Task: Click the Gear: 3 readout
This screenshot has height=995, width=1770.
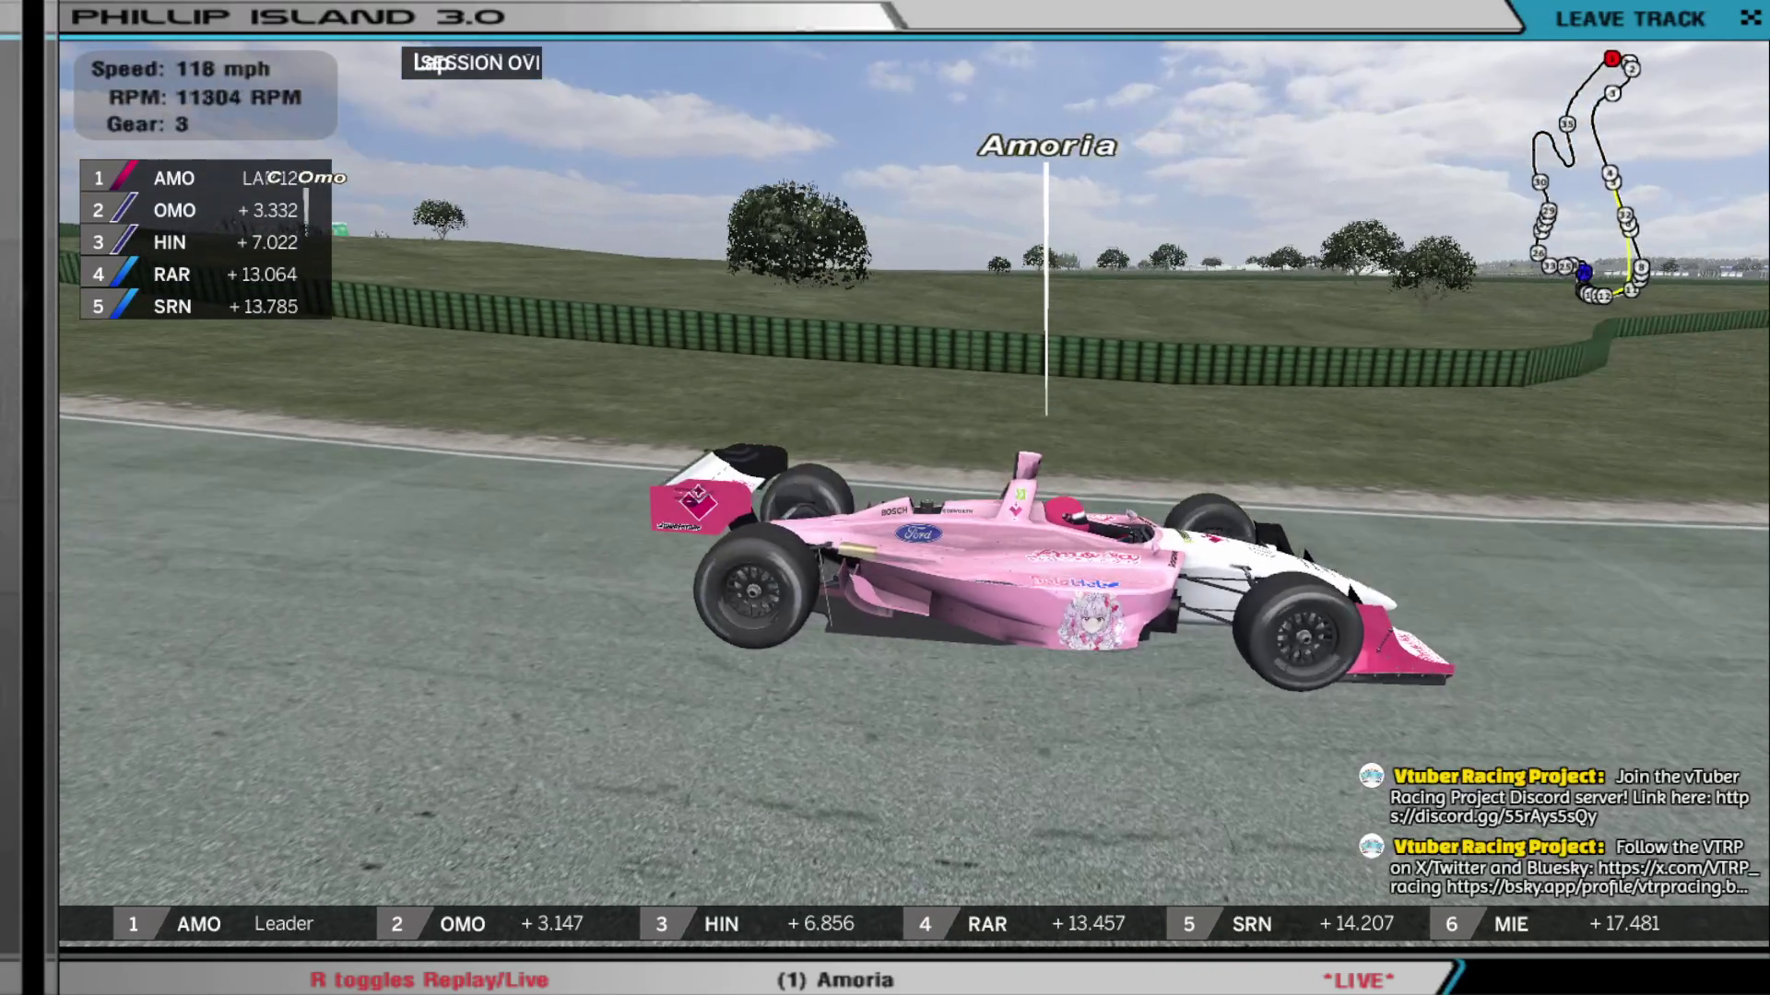Action: pyautogui.click(x=147, y=124)
